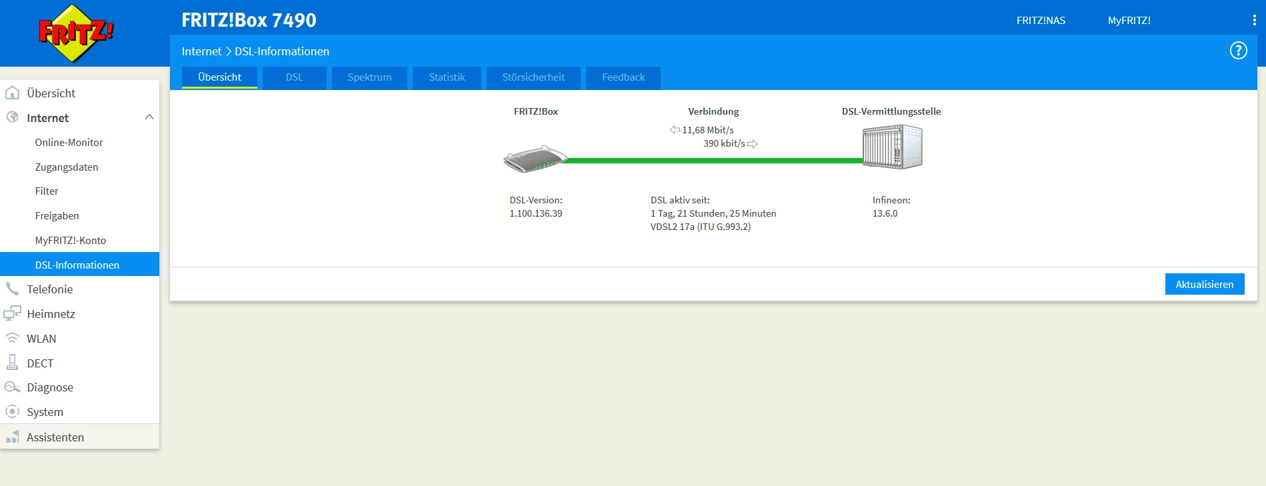1266x486 pixels.
Task: Click the Diagnose icon in sidebar
Action: tap(12, 387)
